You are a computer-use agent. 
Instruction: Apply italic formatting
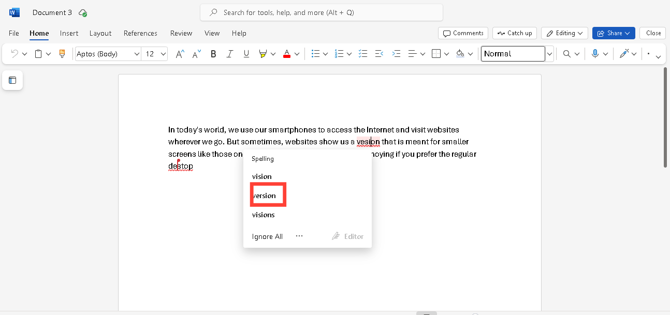pos(229,53)
